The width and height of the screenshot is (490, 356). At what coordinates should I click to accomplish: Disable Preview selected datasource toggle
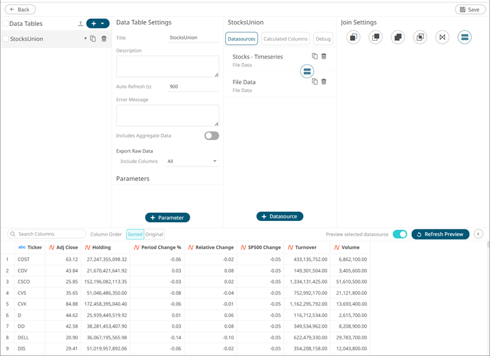399,234
